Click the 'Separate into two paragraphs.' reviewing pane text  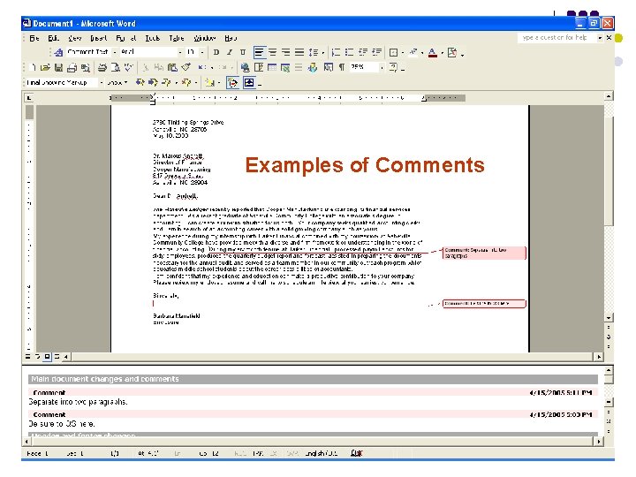[79, 402]
